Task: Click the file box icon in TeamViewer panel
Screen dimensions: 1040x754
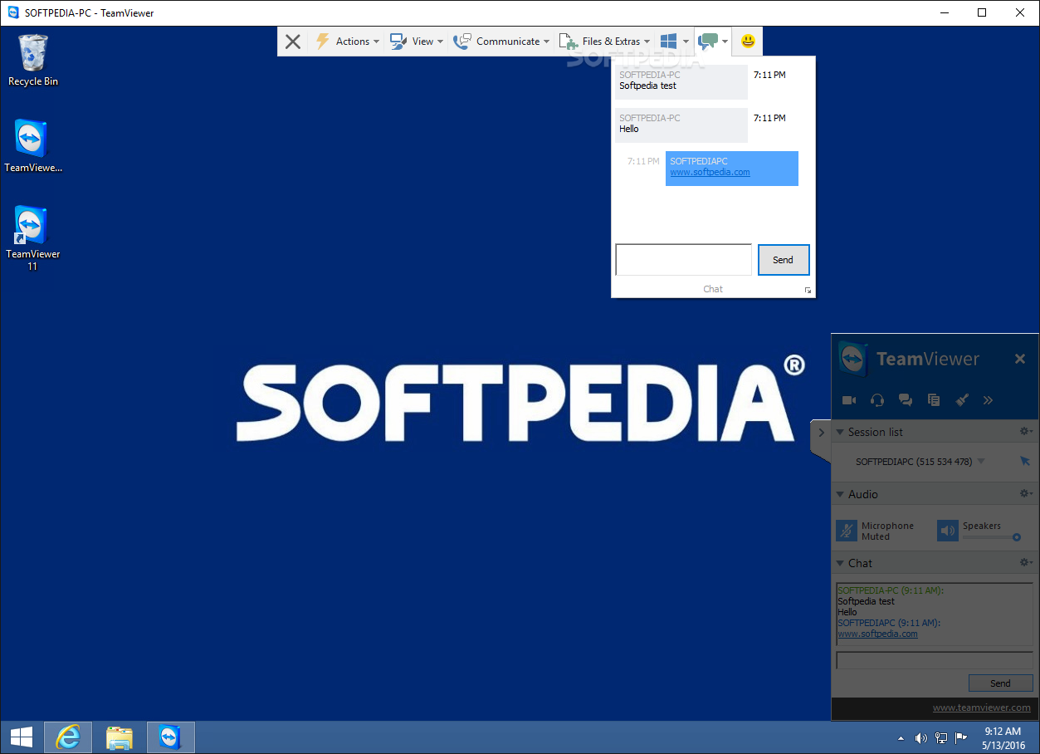Action: click(x=934, y=400)
